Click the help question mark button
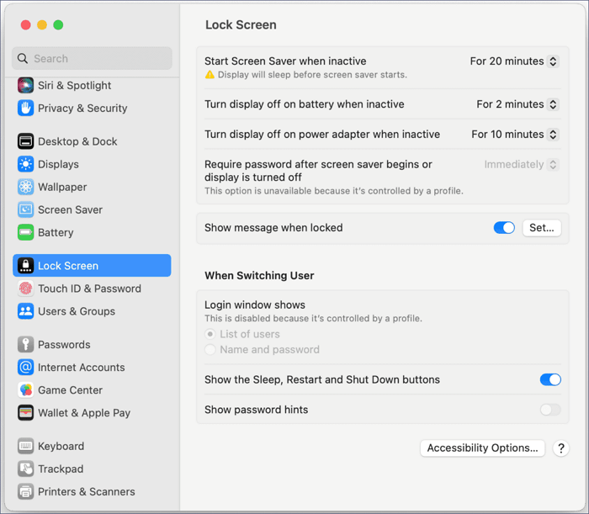Viewport: 589px width, 514px height. 561,449
